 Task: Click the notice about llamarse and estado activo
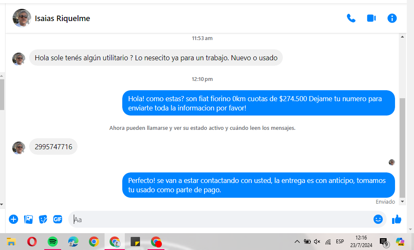(x=202, y=128)
